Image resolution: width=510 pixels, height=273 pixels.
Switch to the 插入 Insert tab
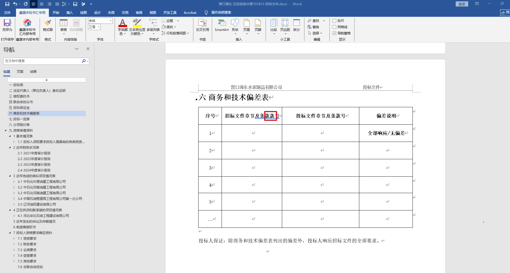coord(70,12)
